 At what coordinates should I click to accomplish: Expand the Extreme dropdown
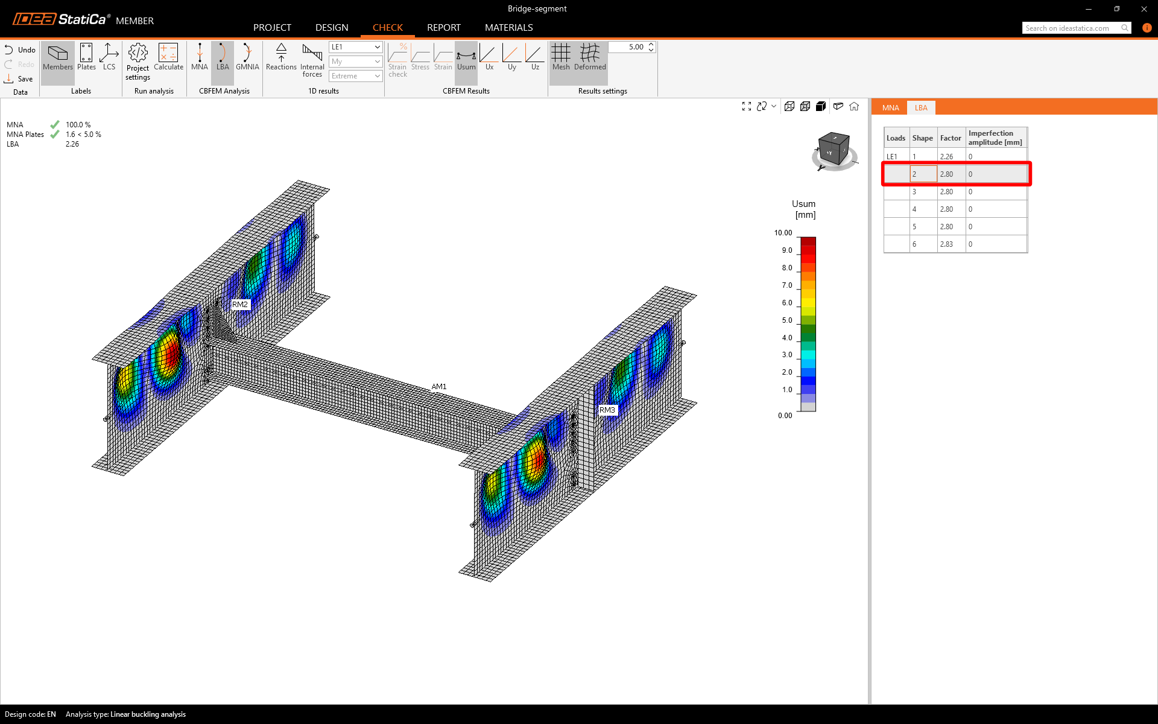pyautogui.click(x=356, y=76)
